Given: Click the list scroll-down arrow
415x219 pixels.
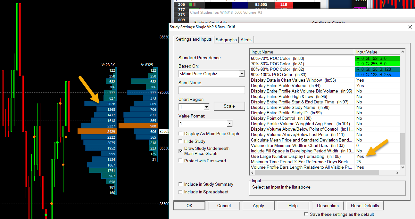Looking at the screenshot, I should pyautogui.click(x=403, y=167).
